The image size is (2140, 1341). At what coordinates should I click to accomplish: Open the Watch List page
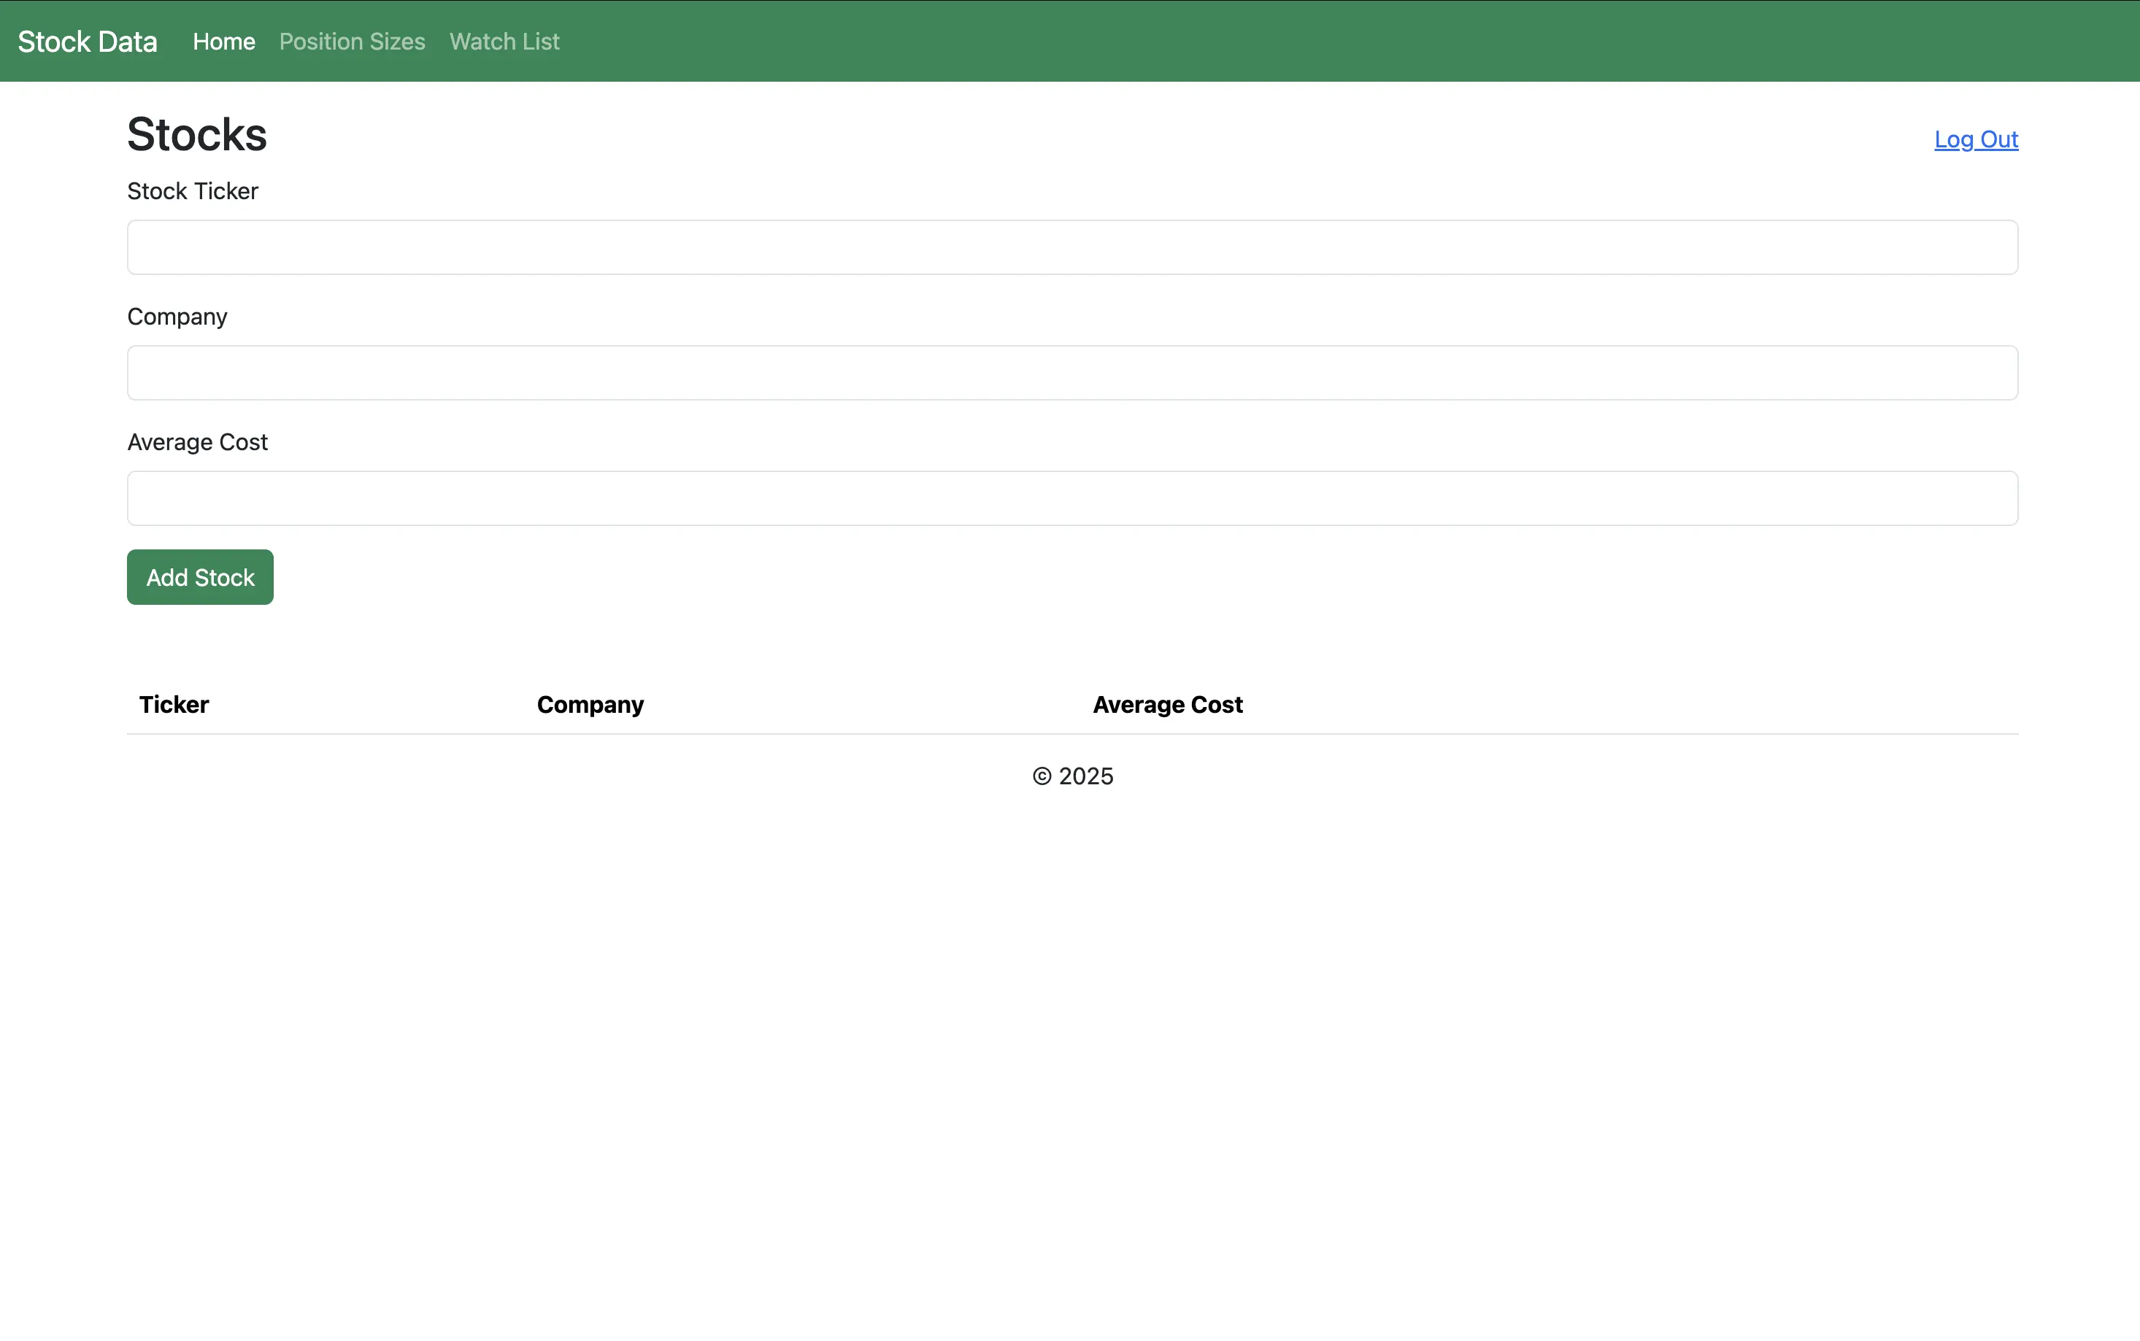point(504,42)
